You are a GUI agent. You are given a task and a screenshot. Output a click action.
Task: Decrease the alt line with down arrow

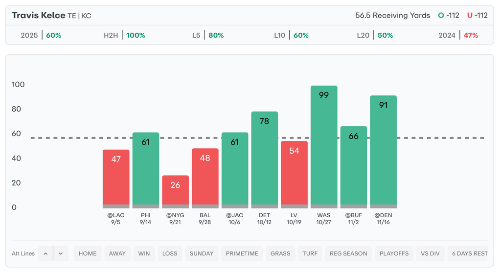tap(61, 253)
